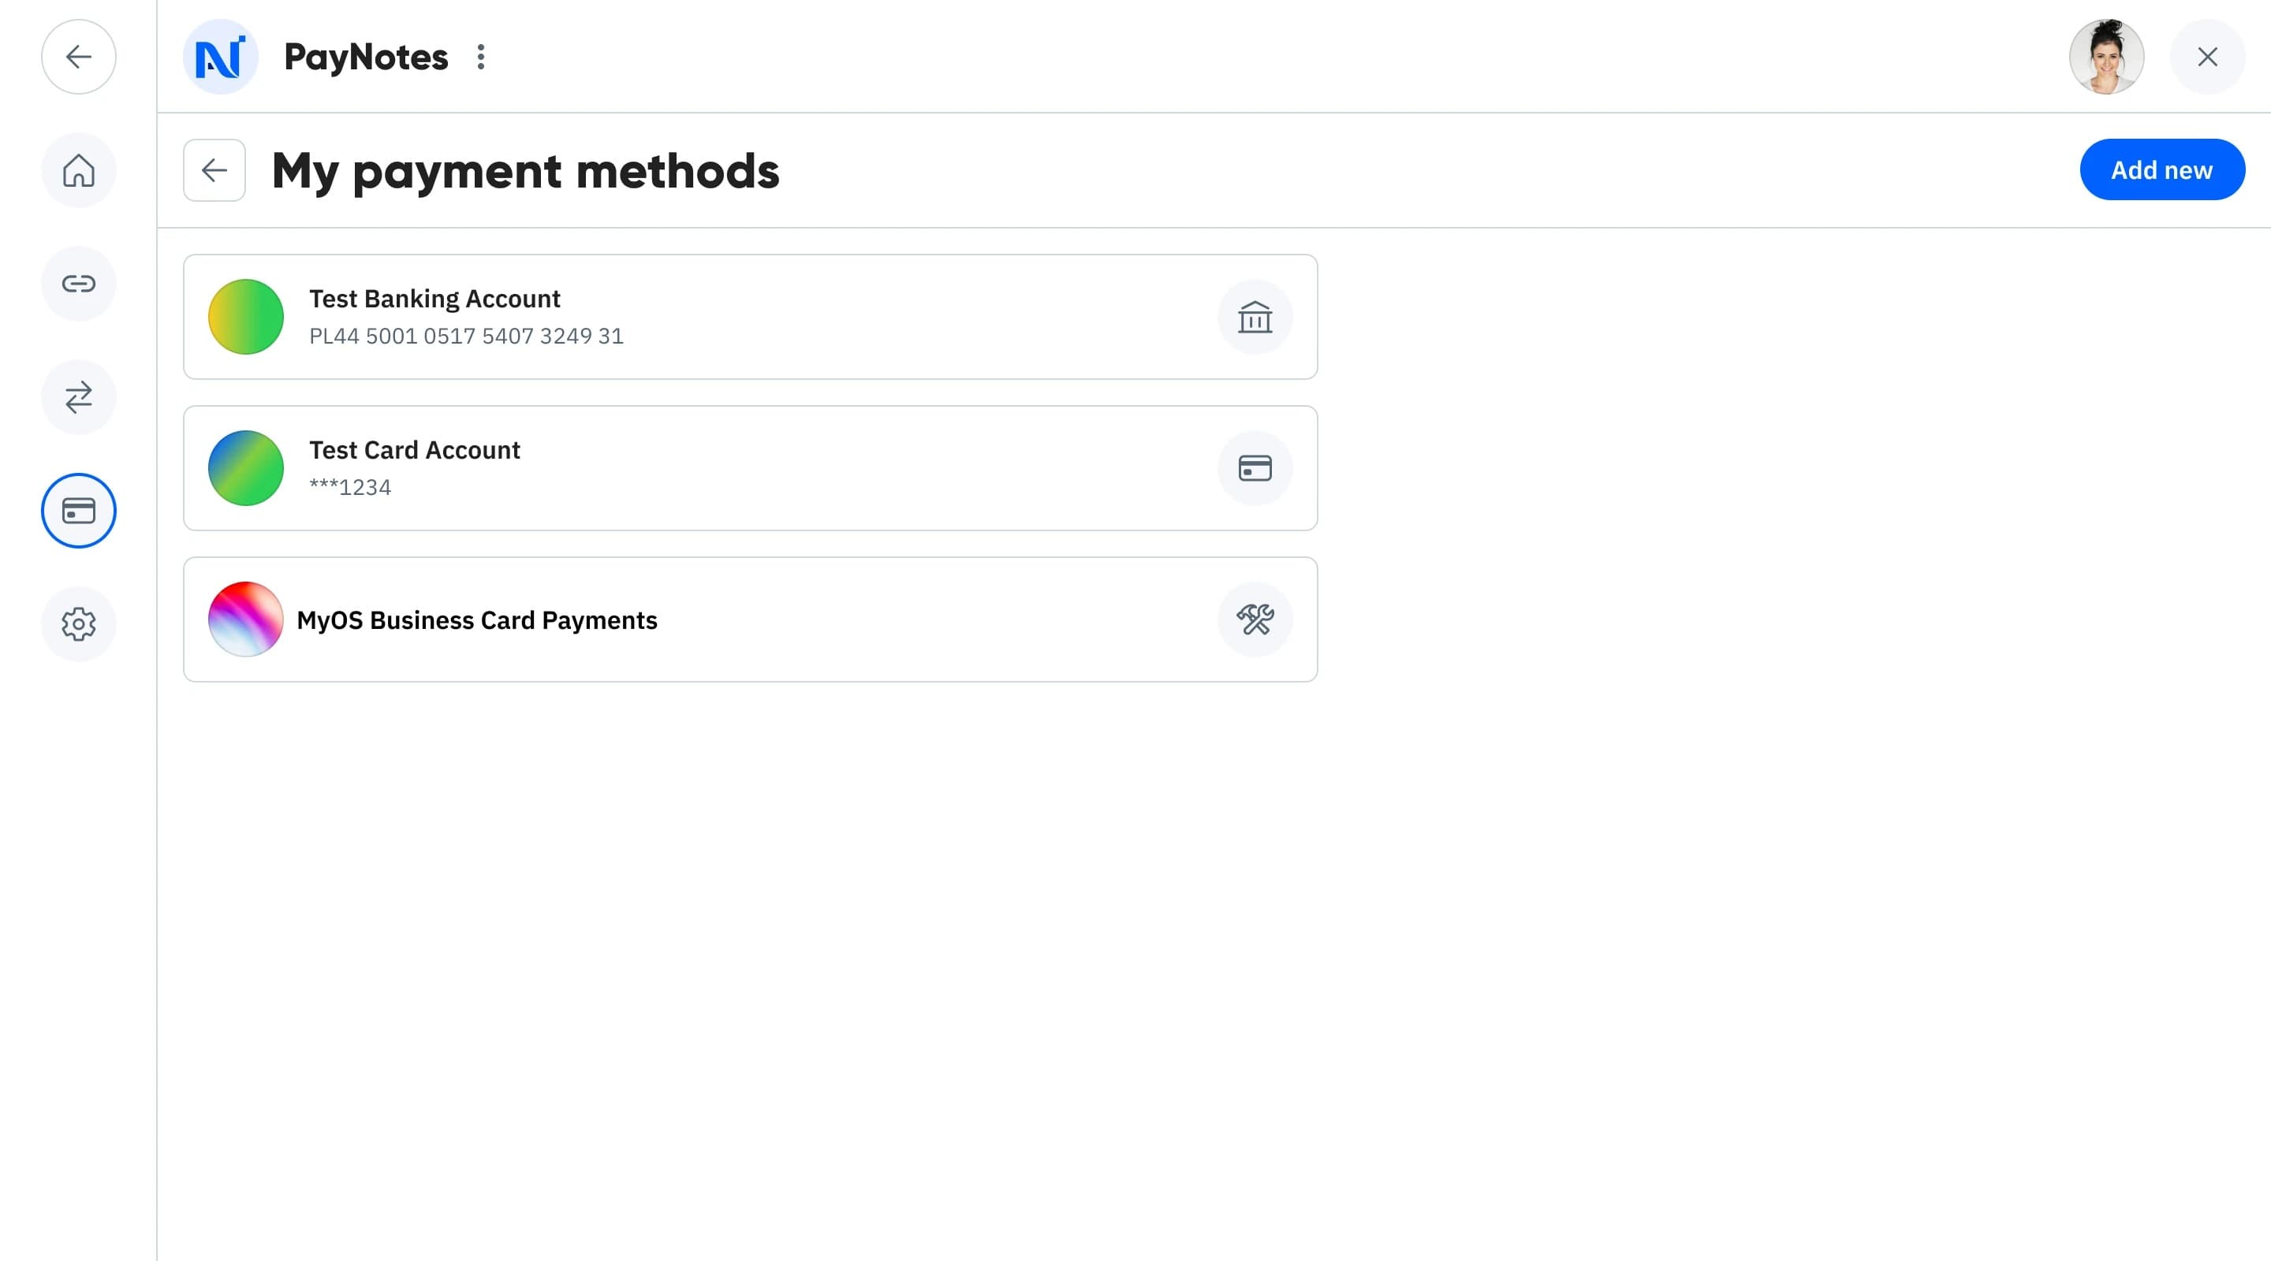Image resolution: width=2271 pixels, height=1261 pixels.
Task: Click Test Banking Account green-yellow color circle
Action: coord(246,318)
